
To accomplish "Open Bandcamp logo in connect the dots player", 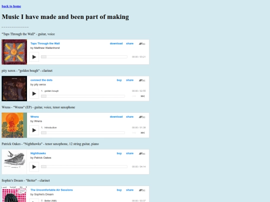I will [142, 80].
